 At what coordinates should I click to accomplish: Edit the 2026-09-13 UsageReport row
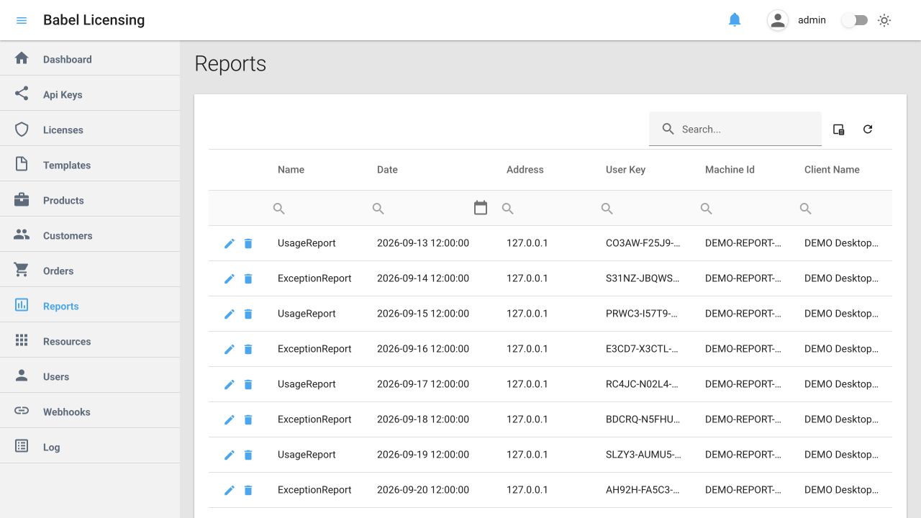230,243
